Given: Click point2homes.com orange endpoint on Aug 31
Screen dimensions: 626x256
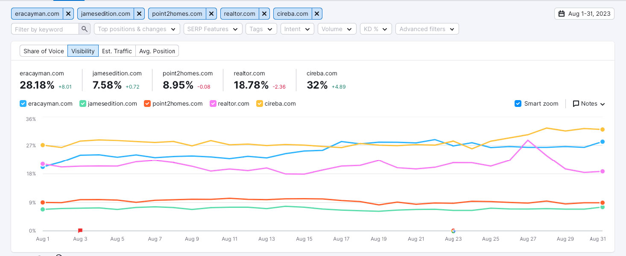Looking at the screenshot, I should [603, 203].
